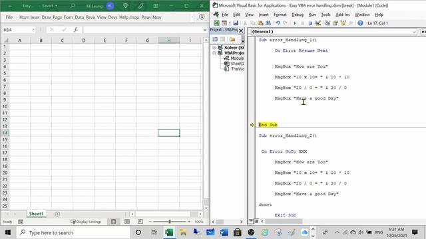Select column D header in Excel
The height and width of the screenshot is (239, 426).
tap(83, 40)
